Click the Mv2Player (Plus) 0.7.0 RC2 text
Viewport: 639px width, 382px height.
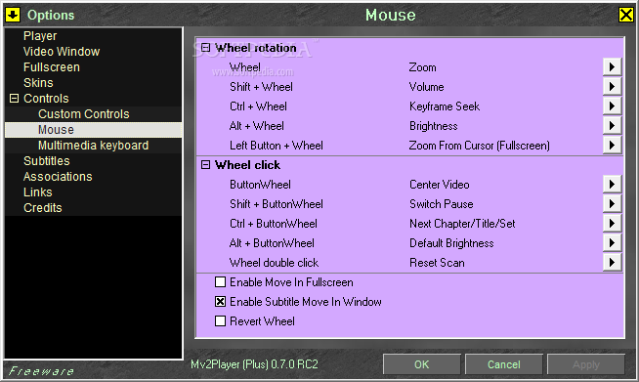click(254, 364)
